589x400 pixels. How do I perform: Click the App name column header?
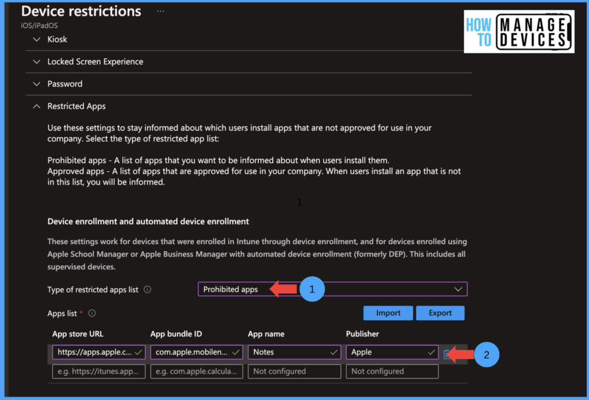click(266, 334)
